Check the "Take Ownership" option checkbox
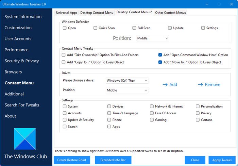Viewport: 238px width, 166px height. pyautogui.click(x=64, y=55)
